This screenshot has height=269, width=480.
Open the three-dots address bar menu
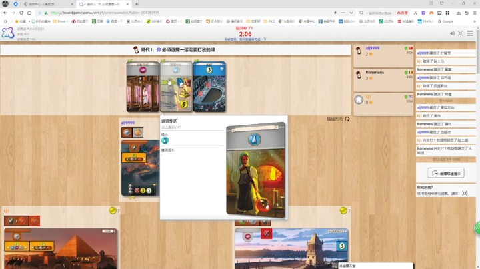pyautogui.click(x=343, y=13)
